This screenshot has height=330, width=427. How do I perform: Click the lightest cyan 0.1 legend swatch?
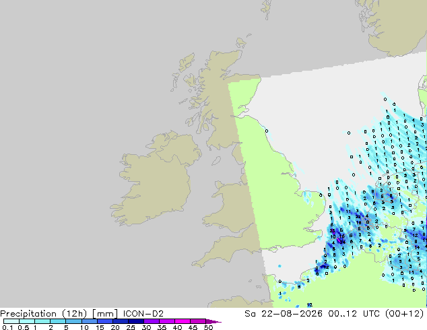(11, 321)
